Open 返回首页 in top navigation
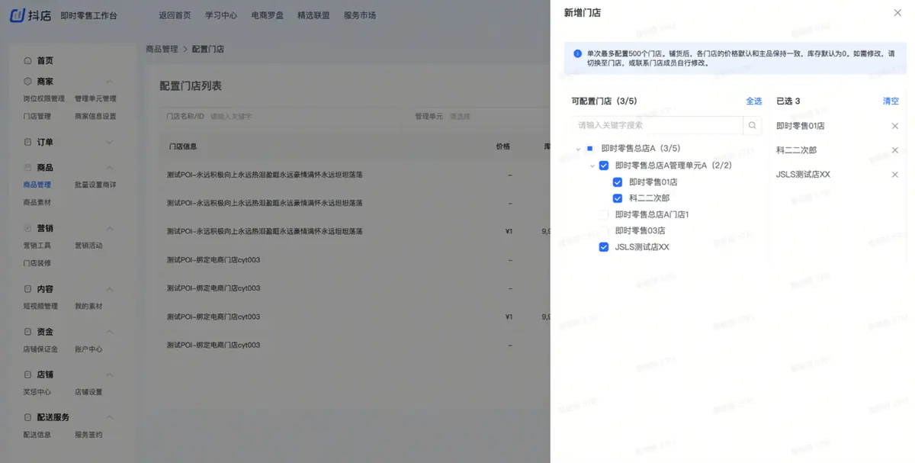This screenshot has height=463, width=915. (175, 15)
